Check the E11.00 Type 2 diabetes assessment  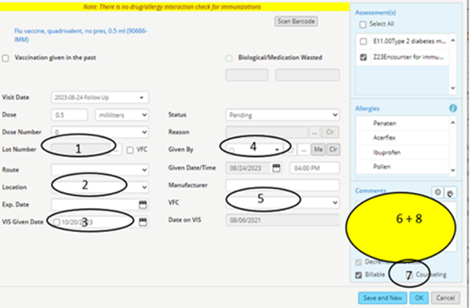pos(363,41)
